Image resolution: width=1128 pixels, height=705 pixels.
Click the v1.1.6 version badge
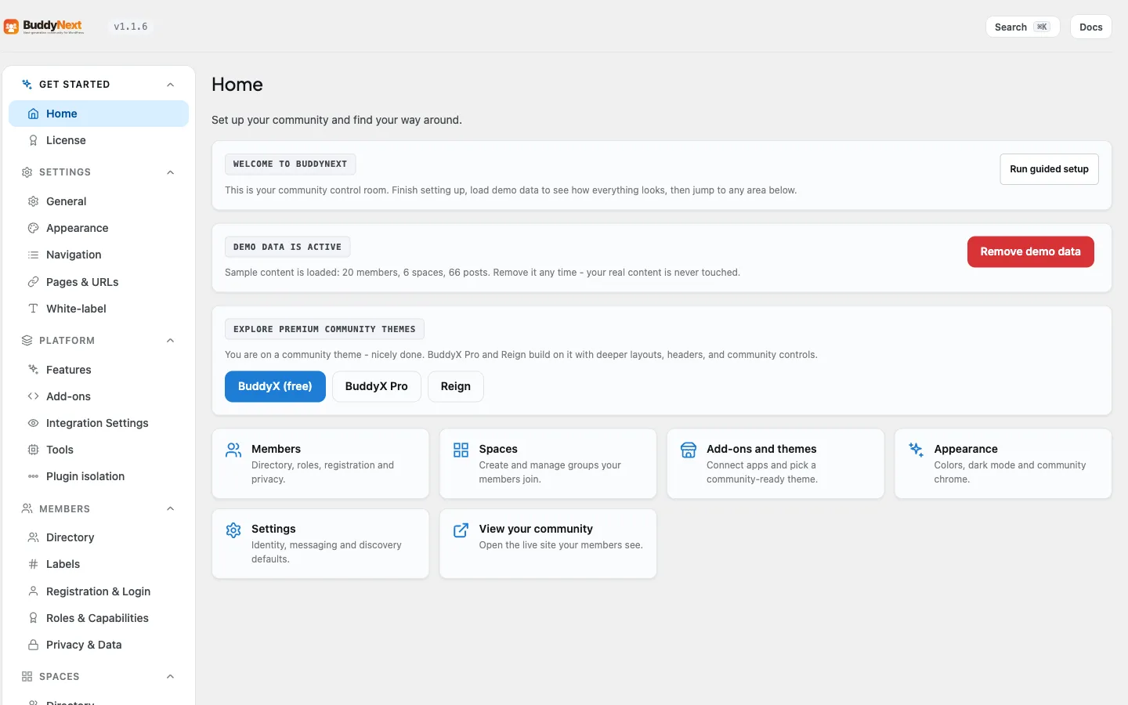pyautogui.click(x=130, y=27)
